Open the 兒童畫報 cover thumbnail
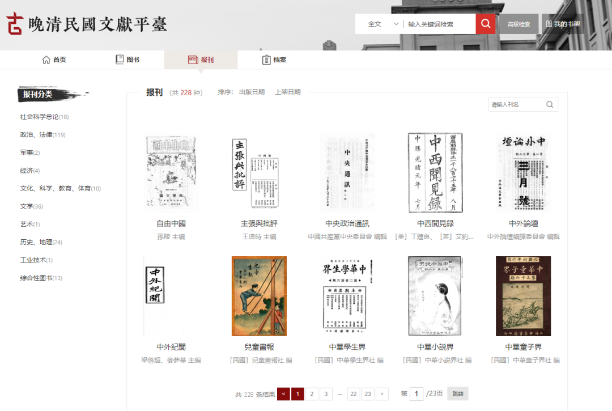 259,296
